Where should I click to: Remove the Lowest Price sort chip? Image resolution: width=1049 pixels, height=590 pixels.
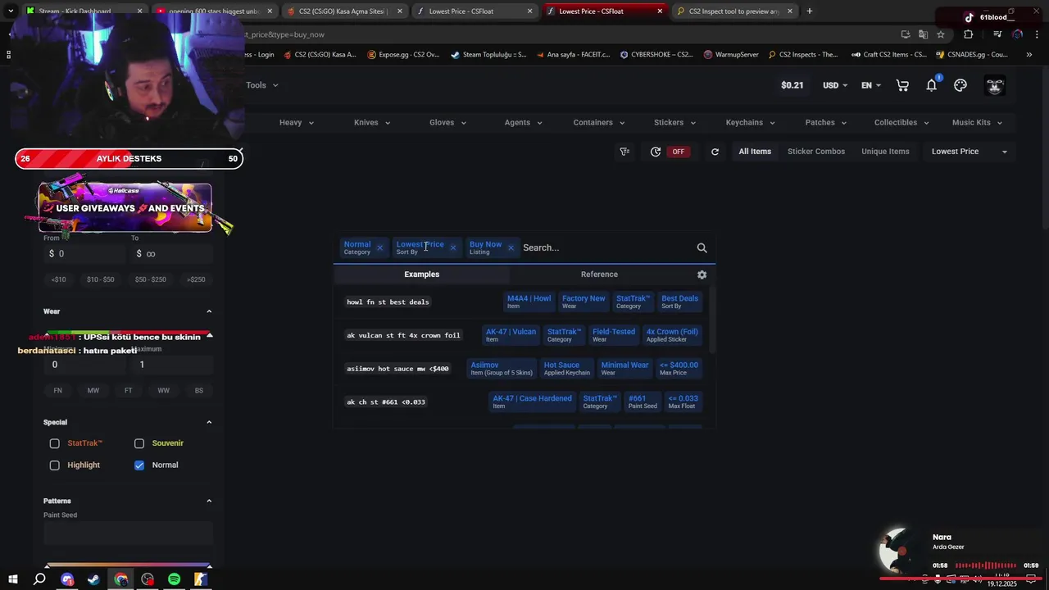pos(452,247)
